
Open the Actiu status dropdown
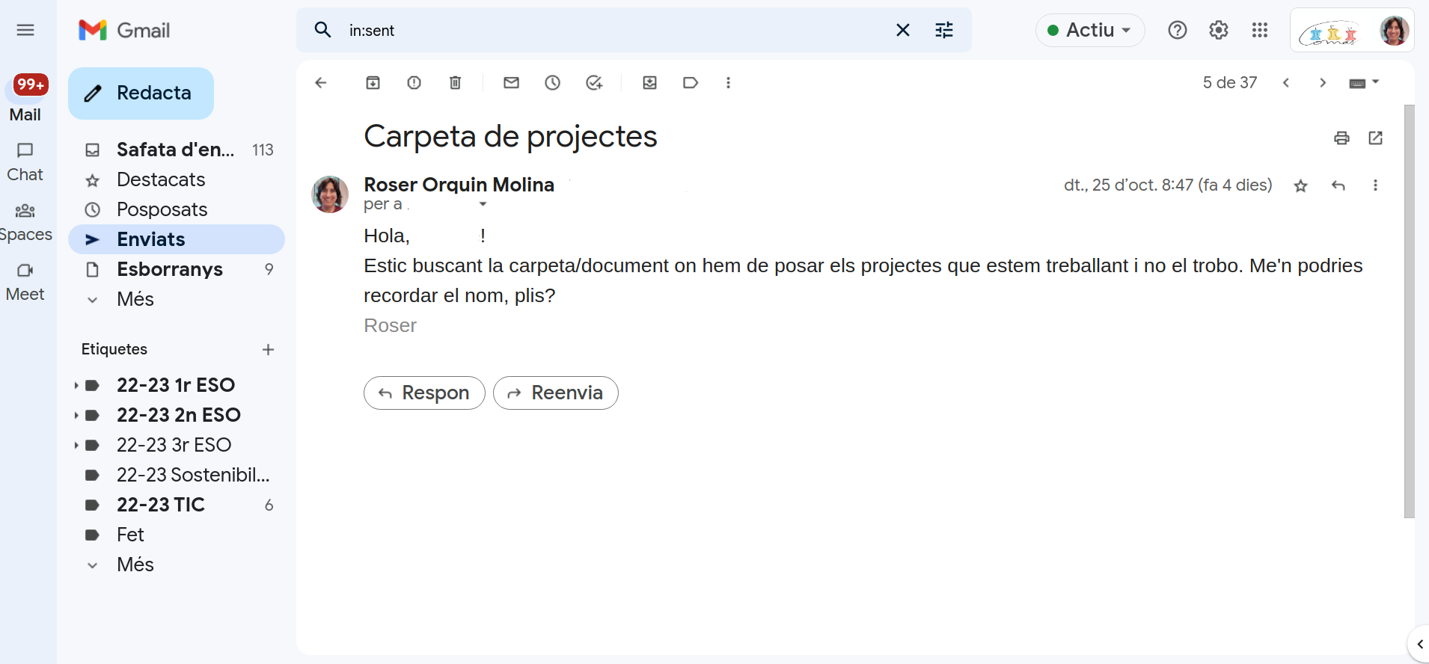(1090, 30)
